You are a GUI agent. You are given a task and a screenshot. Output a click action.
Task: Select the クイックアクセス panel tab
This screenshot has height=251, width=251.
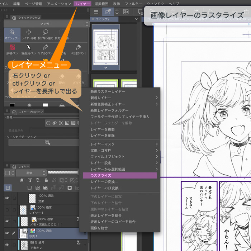click(x=26, y=18)
